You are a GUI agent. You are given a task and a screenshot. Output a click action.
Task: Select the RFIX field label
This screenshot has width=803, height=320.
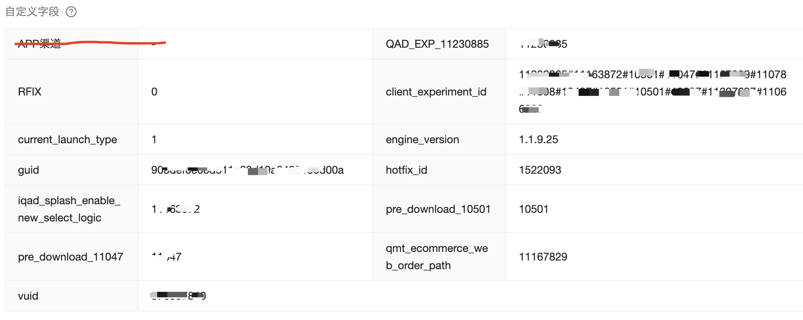coord(30,92)
